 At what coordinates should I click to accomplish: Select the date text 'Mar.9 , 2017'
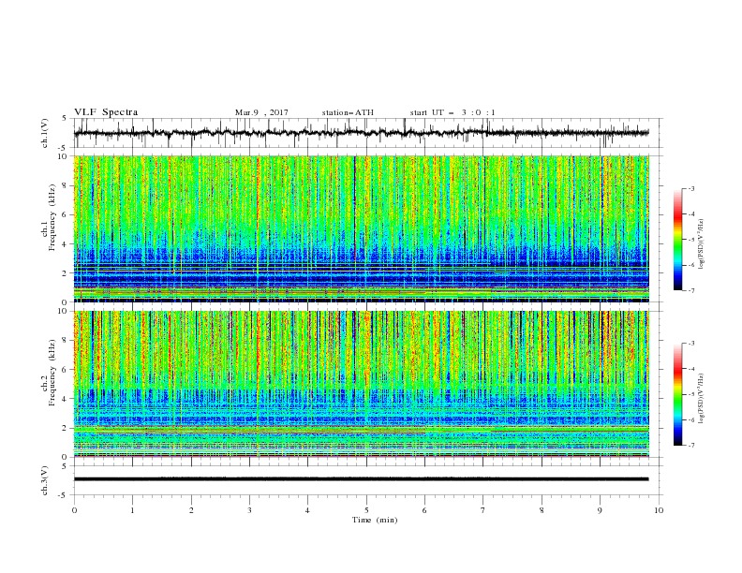pos(261,112)
